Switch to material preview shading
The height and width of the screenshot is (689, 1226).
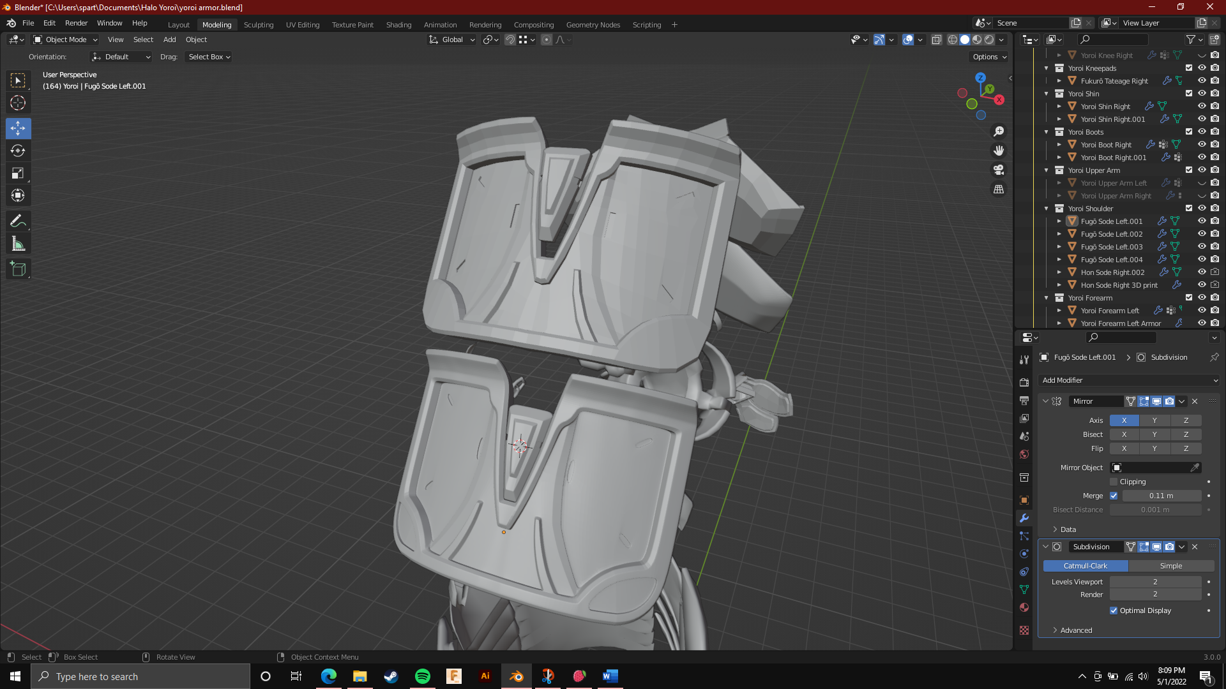coord(977,40)
